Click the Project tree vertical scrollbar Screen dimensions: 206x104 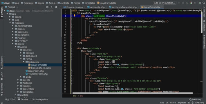(x=61, y=23)
